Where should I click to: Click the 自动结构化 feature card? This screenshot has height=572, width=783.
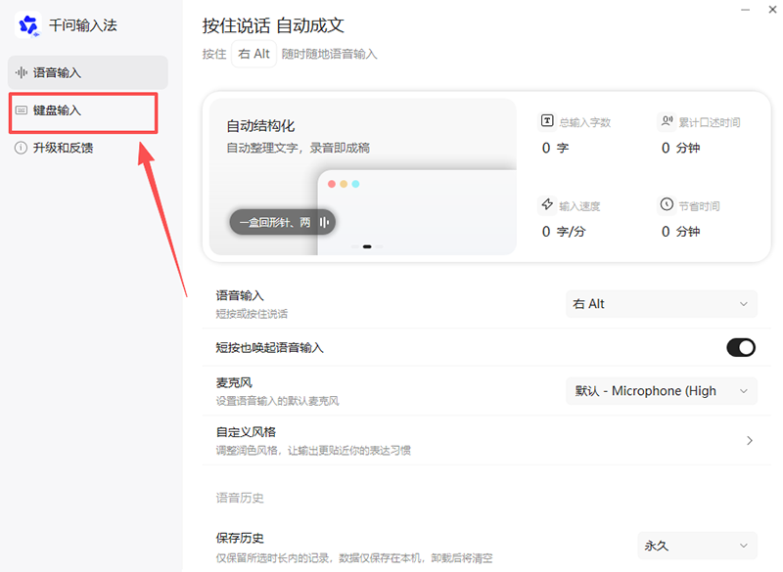tap(362, 177)
